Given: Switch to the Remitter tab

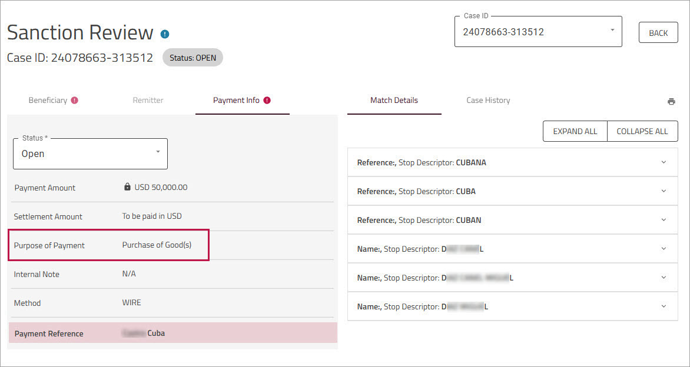Looking at the screenshot, I should click(148, 101).
